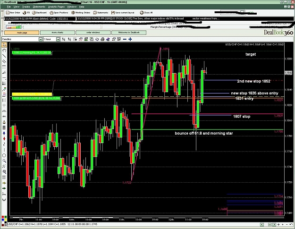
Task: Expand the Candles chart type dropdown
Action: pos(41,39)
